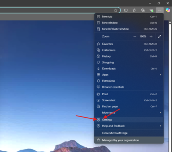The width and height of the screenshot is (172, 152).
Task: Open Collections toolbar button
Action: coord(143,10)
